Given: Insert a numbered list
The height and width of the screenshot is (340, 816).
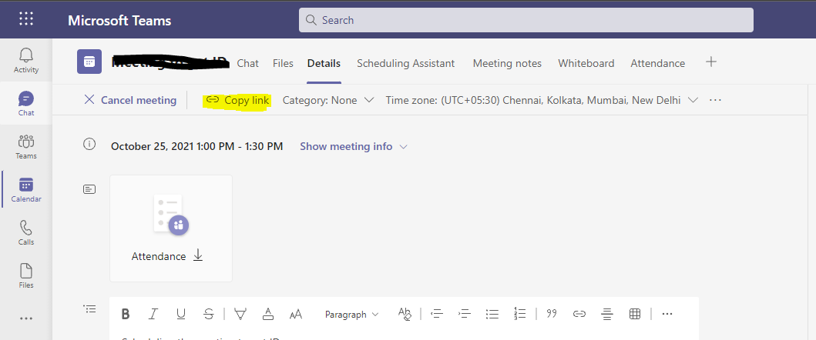Looking at the screenshot, I should click(519, 314).
